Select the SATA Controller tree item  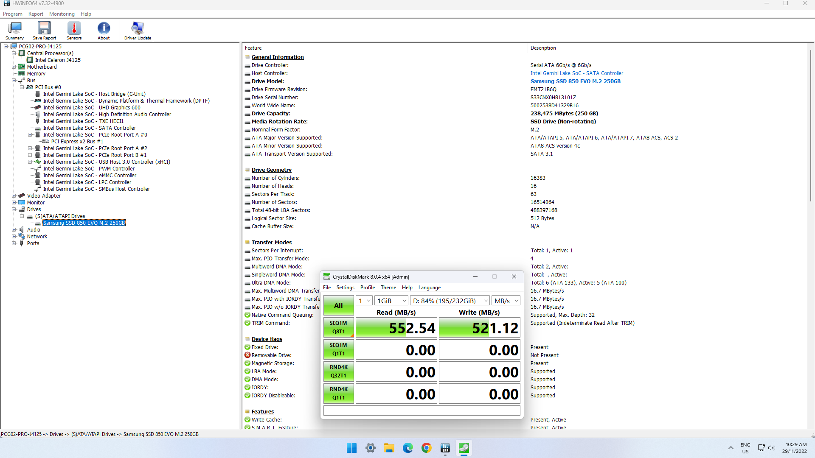[89, 128]
